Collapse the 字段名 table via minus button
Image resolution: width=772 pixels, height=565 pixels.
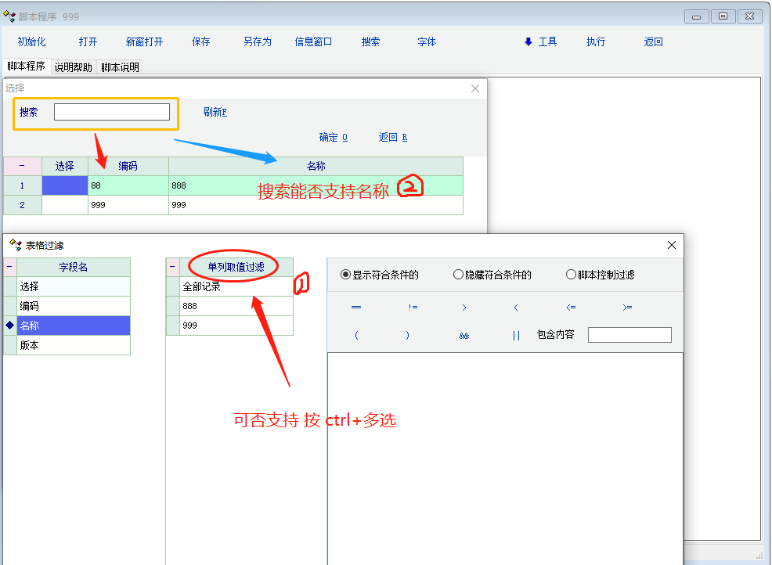tap(9, 267)
